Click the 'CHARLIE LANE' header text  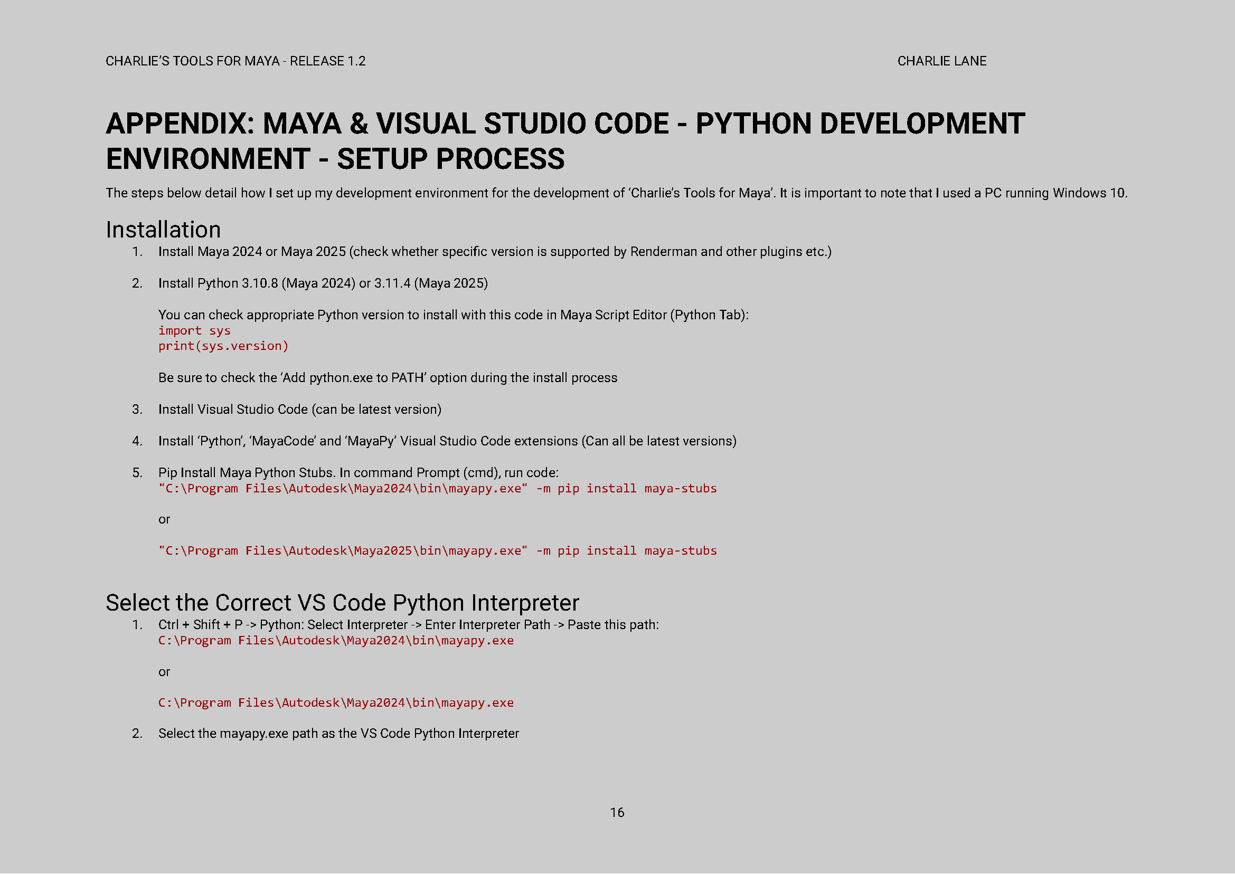(x=941, y=61)
